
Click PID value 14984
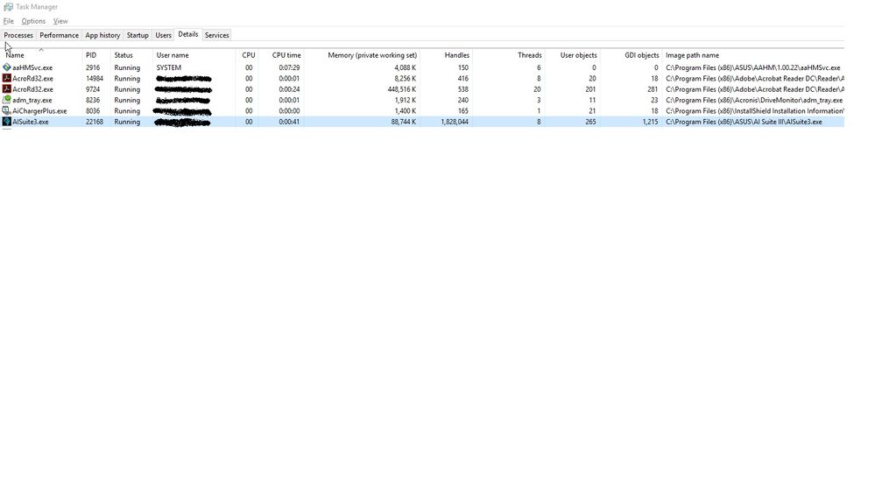95,79
